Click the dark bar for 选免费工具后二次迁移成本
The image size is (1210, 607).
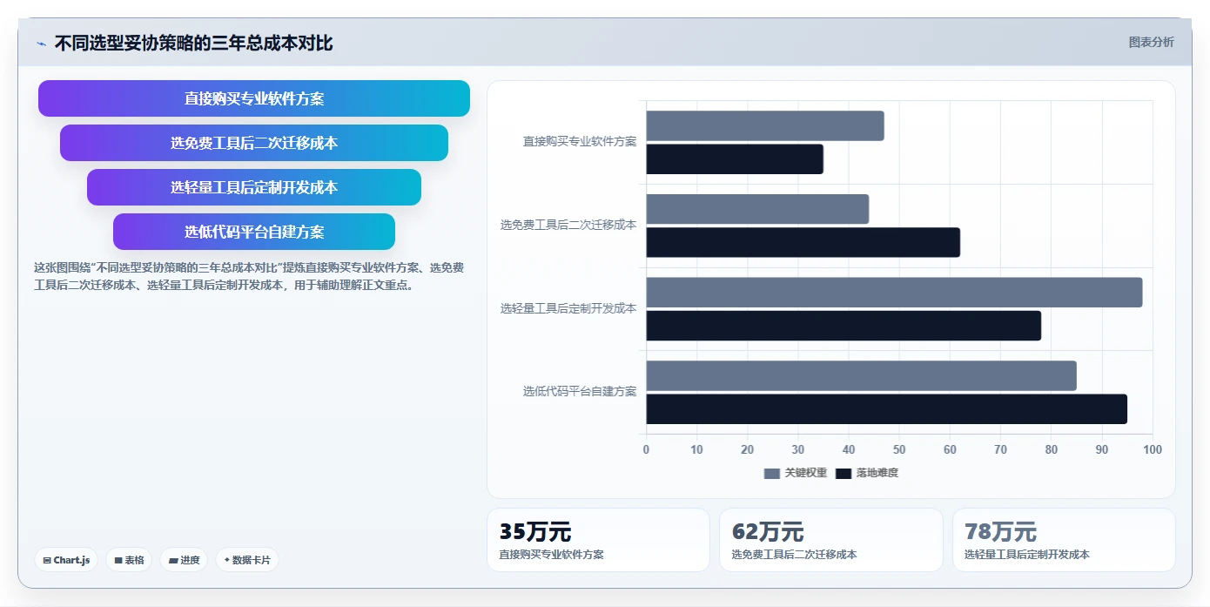pyautogui.click(x=803, y=242)
